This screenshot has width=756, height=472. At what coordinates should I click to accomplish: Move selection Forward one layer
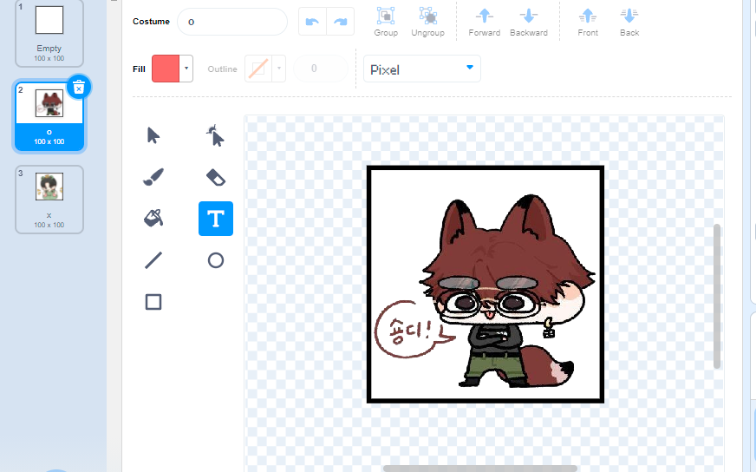pyautogui.click(x=485, y=23)
